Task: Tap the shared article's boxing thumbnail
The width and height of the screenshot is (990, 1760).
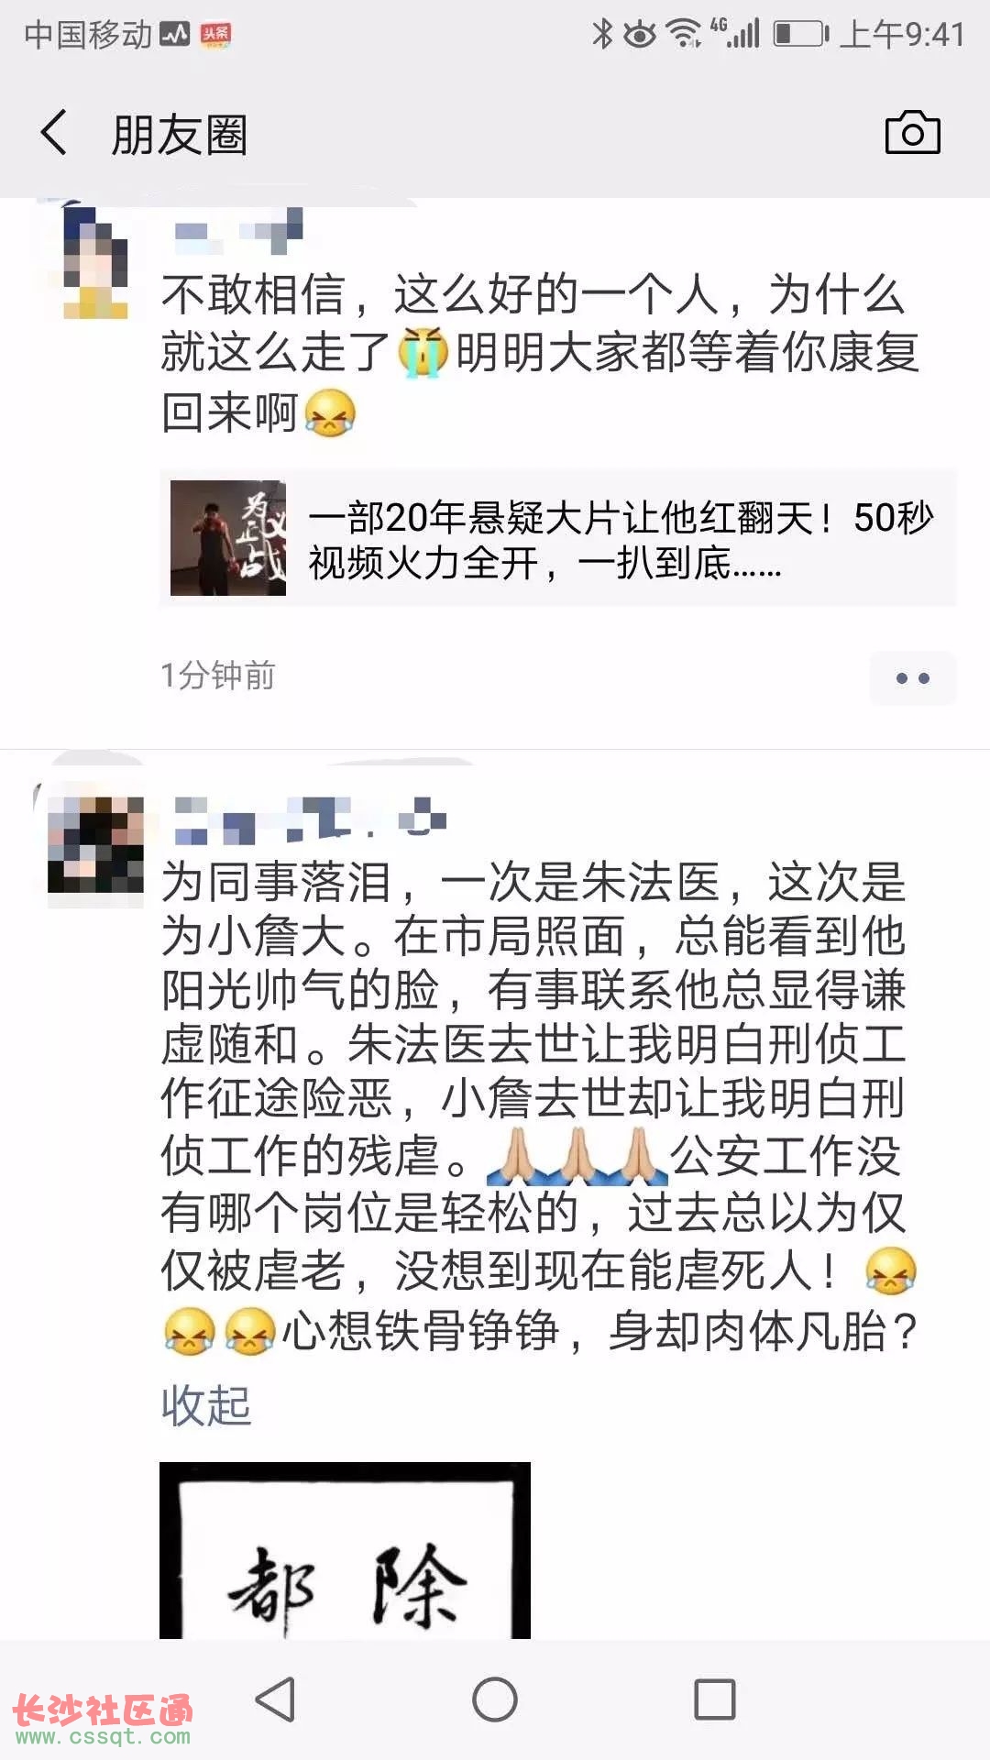Action: pos(228,538)
